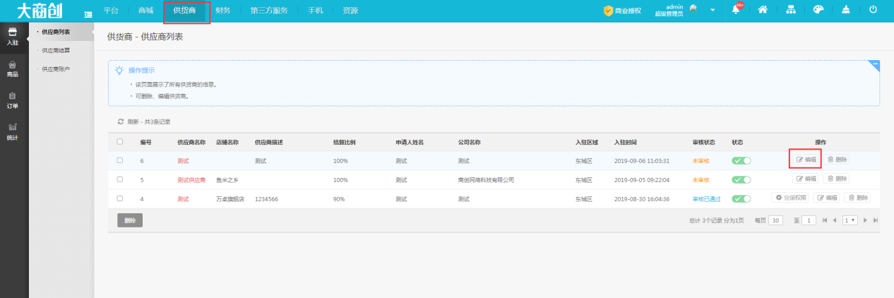Click the 每页 records per page field
Screen dimensions: 894x298
776,220
